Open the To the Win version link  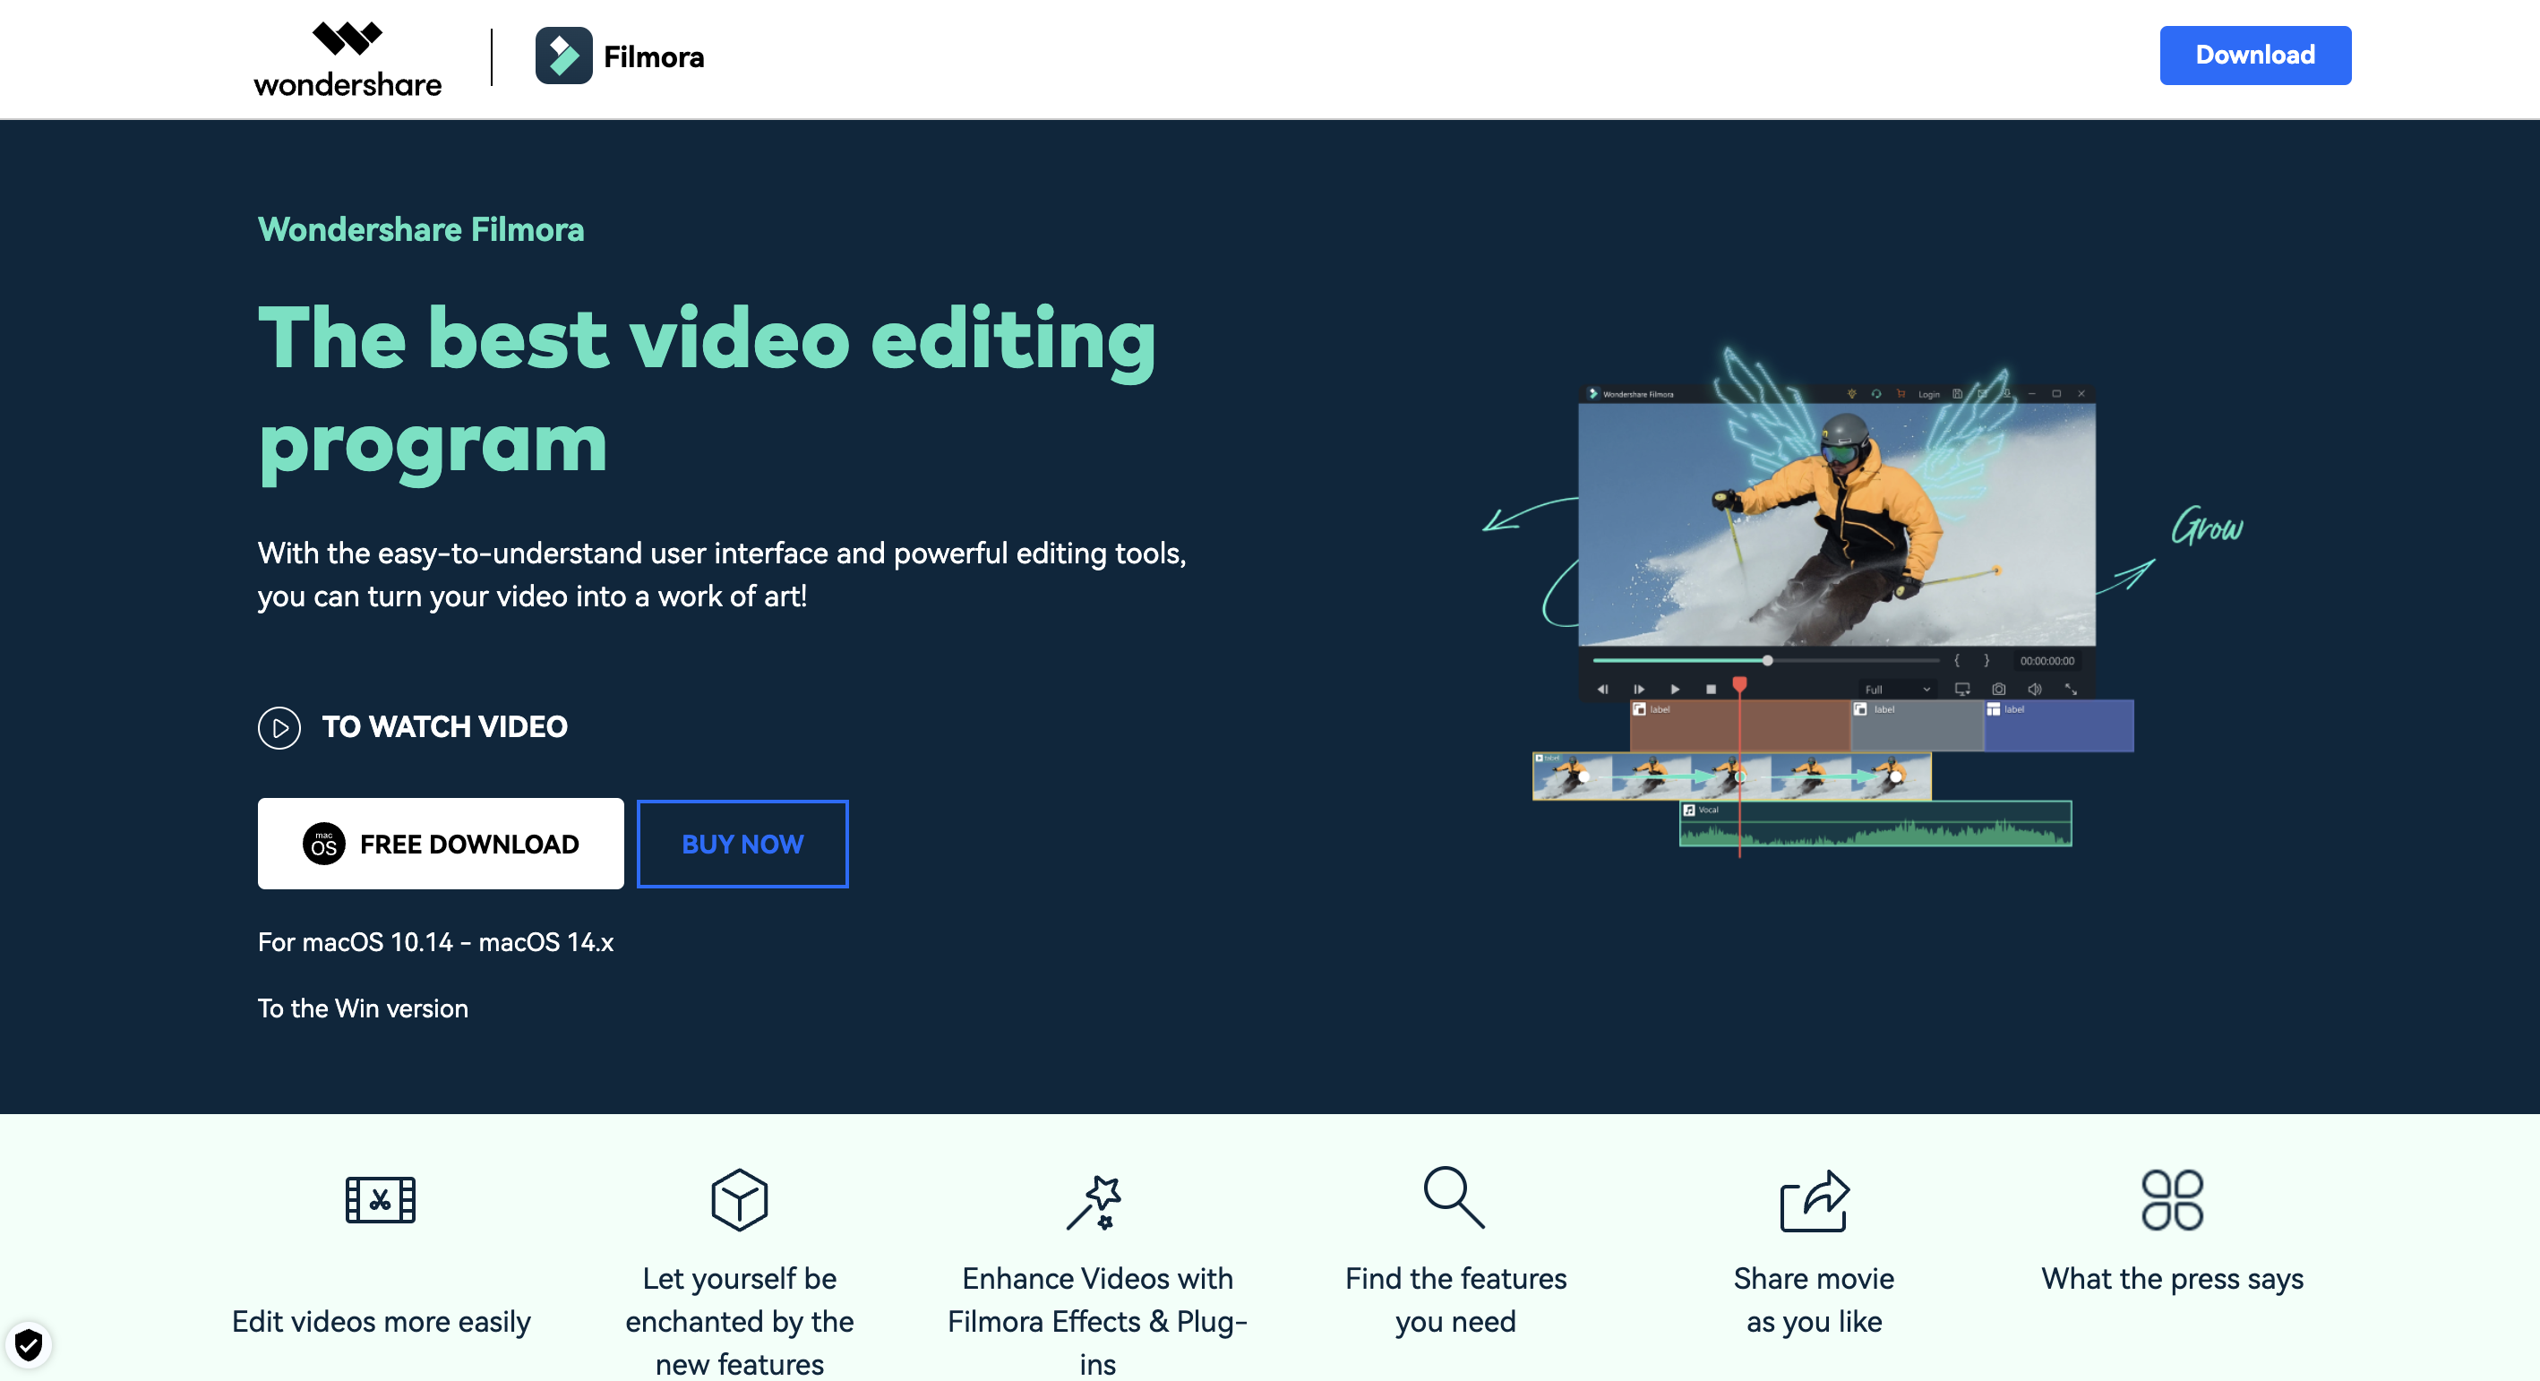pos(362,1008)
